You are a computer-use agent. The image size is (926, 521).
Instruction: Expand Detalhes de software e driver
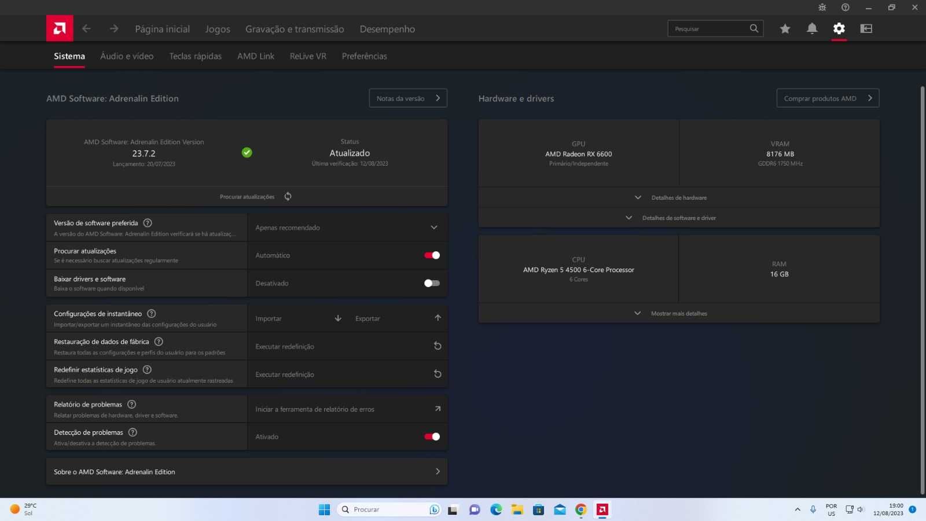pos(679,218)
